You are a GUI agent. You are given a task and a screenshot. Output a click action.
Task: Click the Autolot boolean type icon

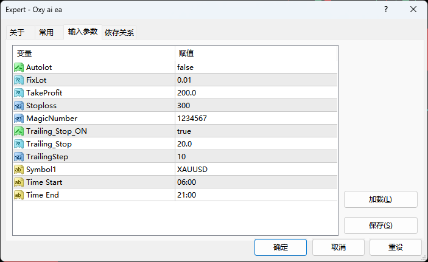[x=18, y=67]
